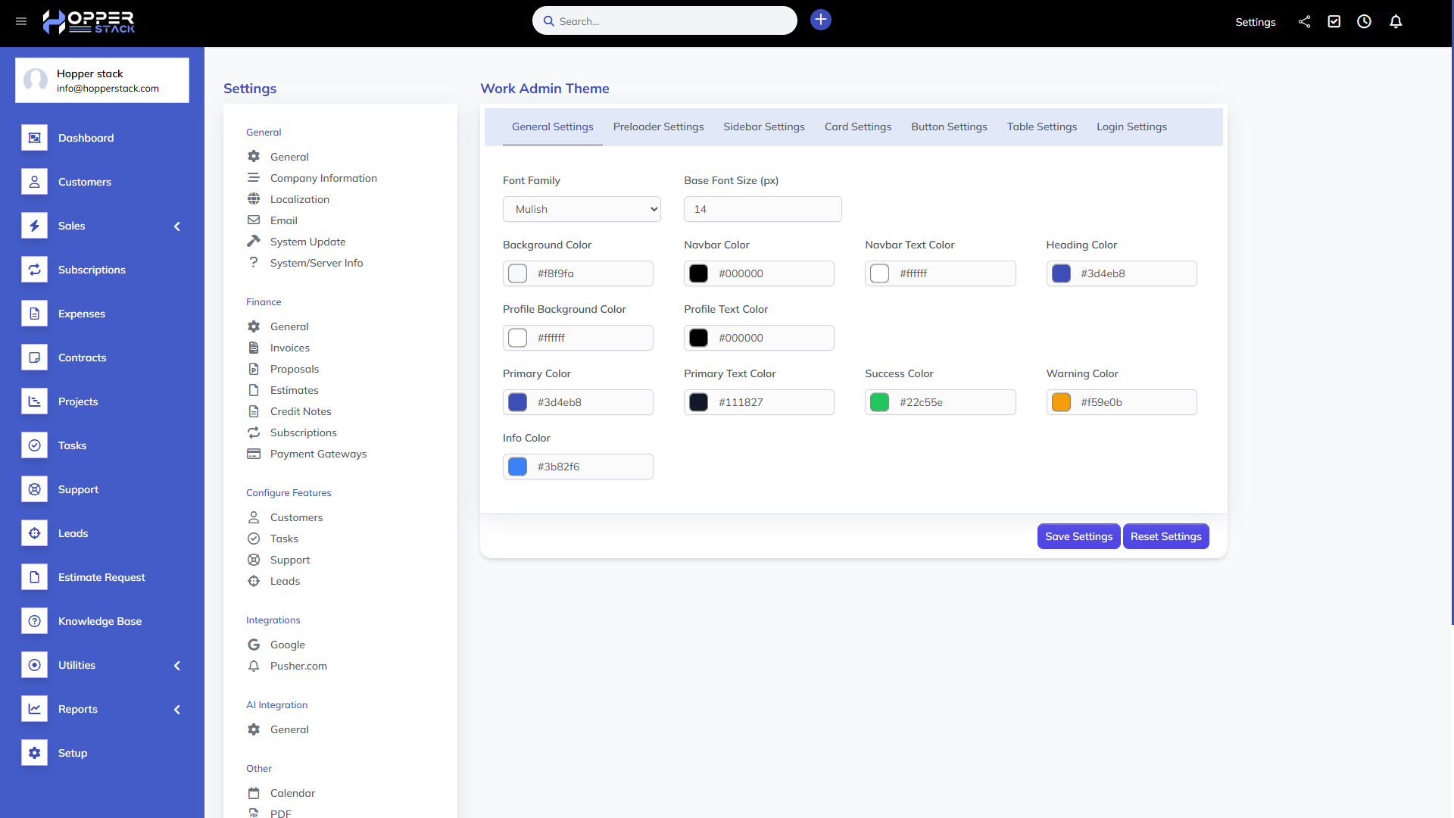1454x818 pixels.
Task: Click the hamburger menu icon
Action: tap(21, 21)
